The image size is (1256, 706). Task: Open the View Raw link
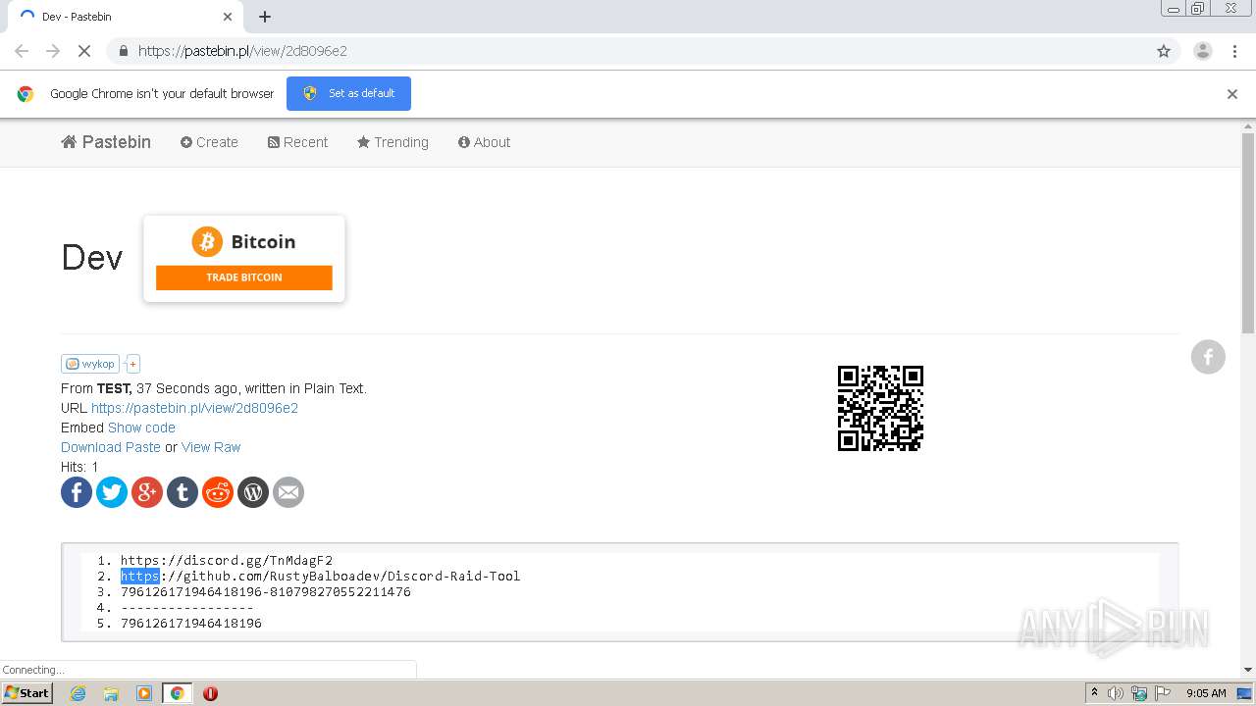point(211,447)
